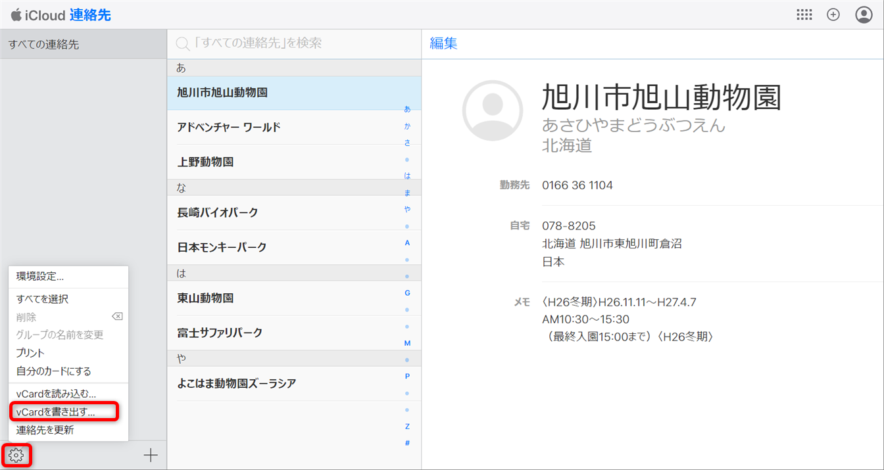Image resolution: width=884 pixels, height=470 pixels.
Task: Choose すべてを選択 in the menu
Action: tap(42, 299)
